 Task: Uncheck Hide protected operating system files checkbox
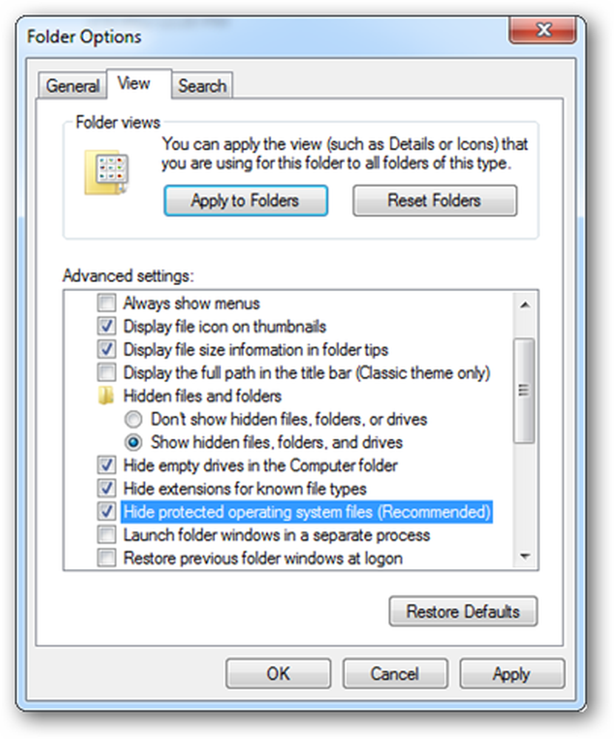pos(106,511)
